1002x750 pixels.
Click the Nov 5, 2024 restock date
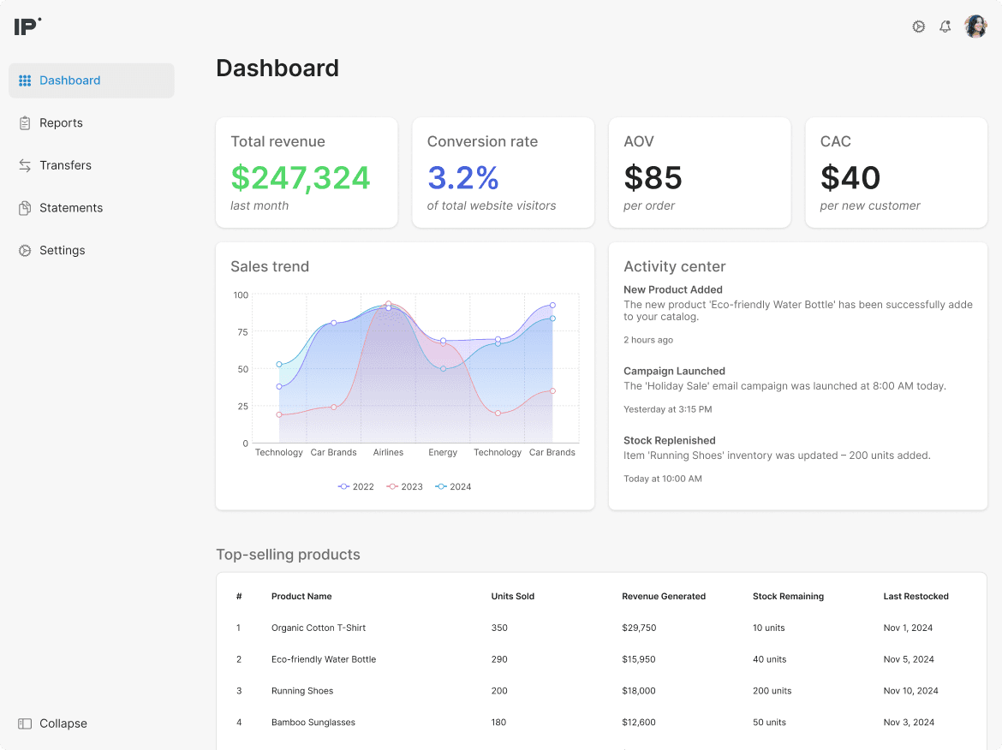[909, 659]
